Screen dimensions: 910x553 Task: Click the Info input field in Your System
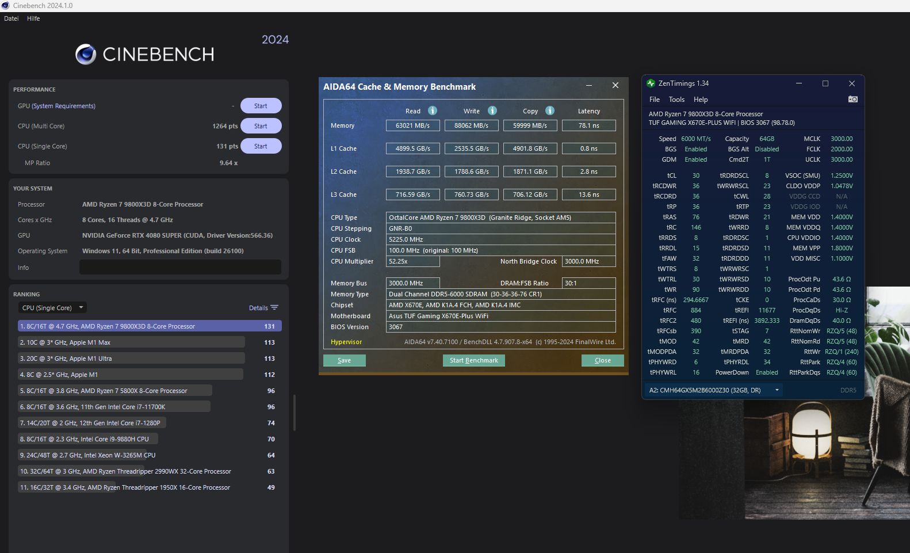coord(180,267)
